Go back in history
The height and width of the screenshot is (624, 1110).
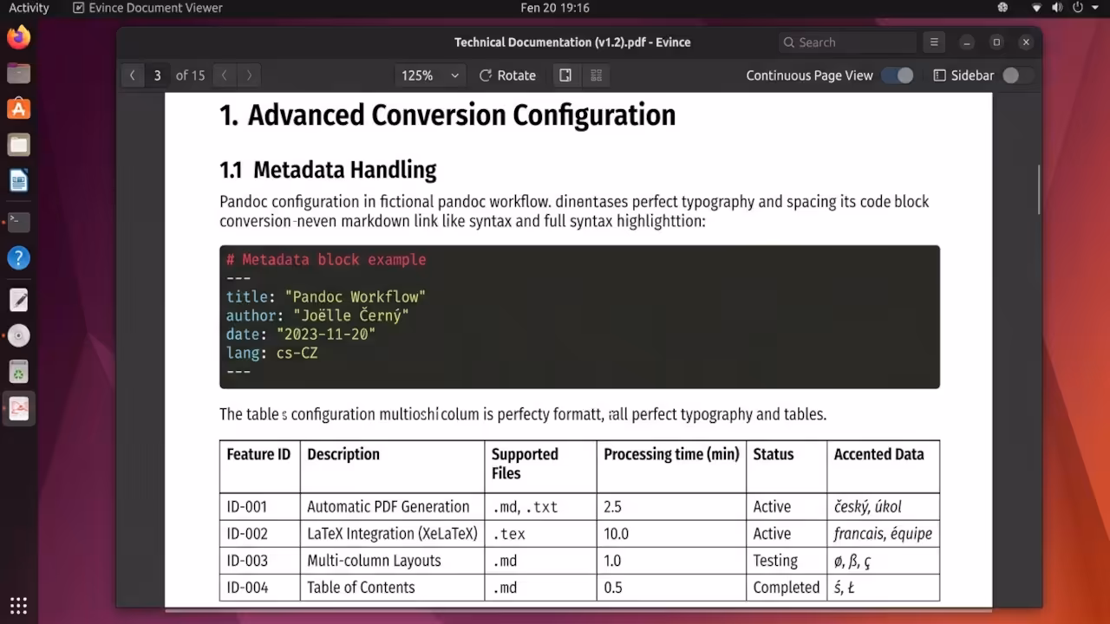coord(224,75)
